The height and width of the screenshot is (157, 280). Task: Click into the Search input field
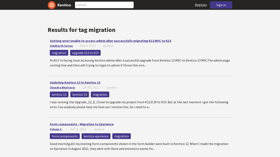[x=104, y=5]
